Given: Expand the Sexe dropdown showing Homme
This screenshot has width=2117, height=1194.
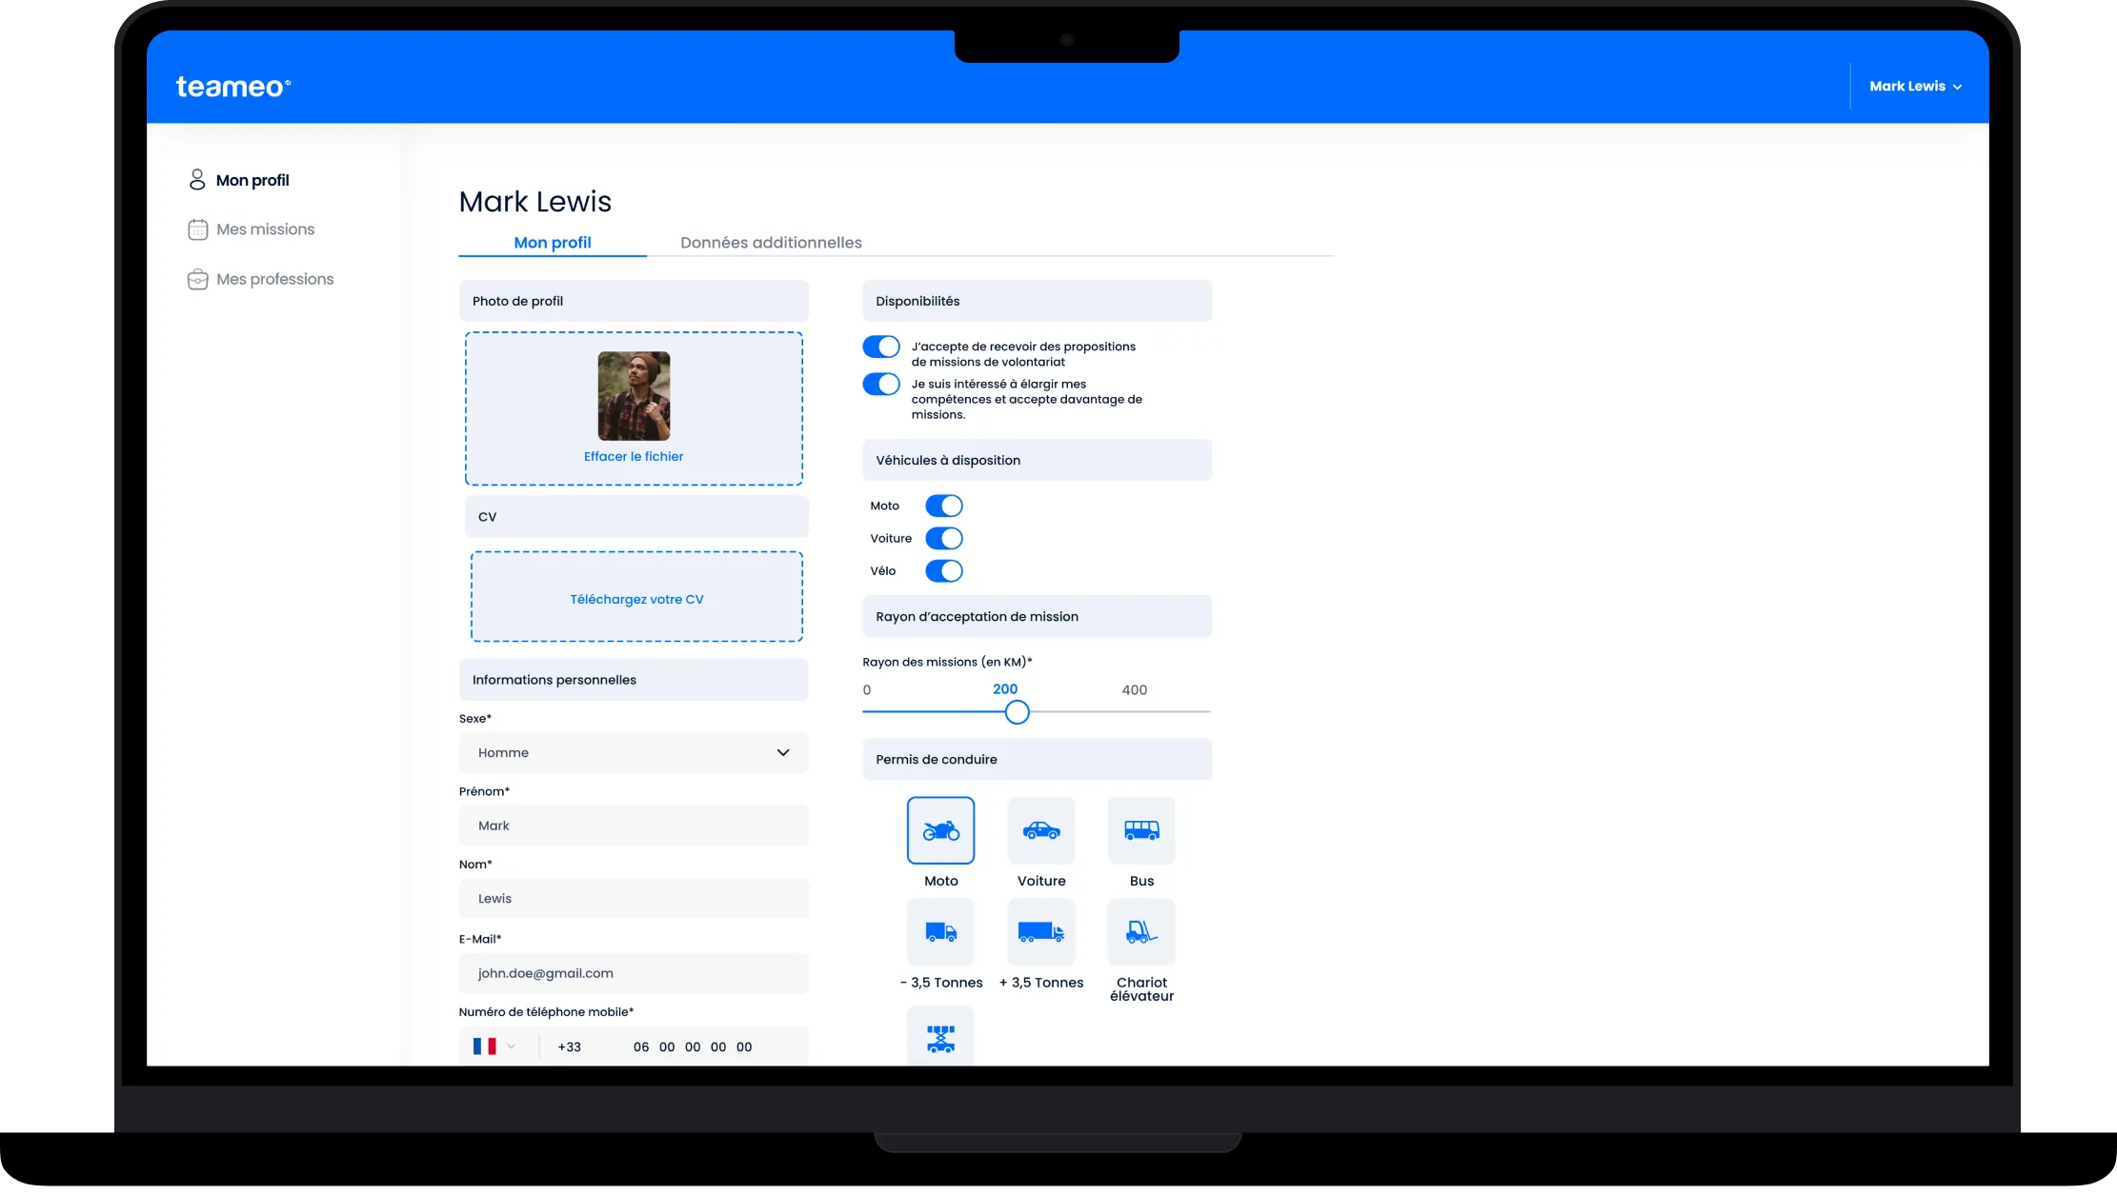Looking at the screenshot, I should click(634, 752).
